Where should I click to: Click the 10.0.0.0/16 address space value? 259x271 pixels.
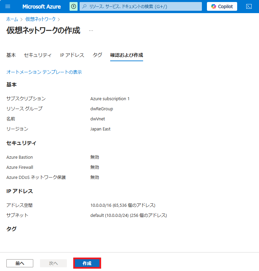tap(123, 205)
